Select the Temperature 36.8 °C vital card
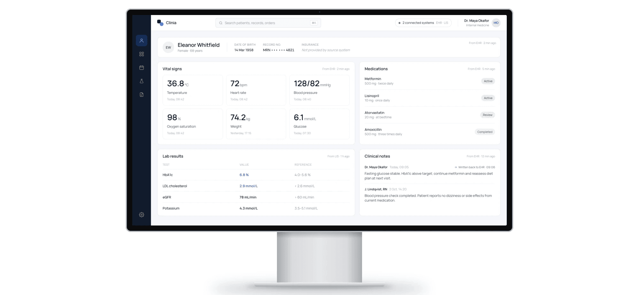The image size is (639, 295). (x=193, y=90)
